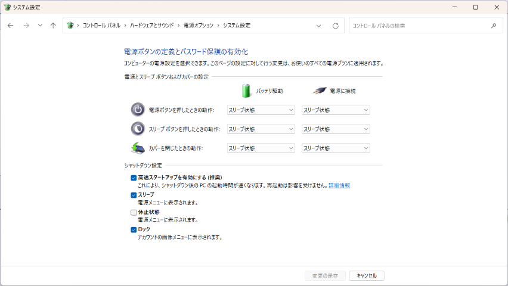Click the laptop lid close icon

(x=137, y=148)
